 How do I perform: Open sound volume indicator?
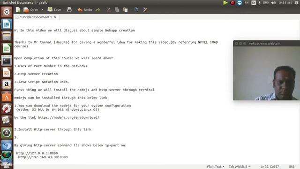click(x=273, y=3)
